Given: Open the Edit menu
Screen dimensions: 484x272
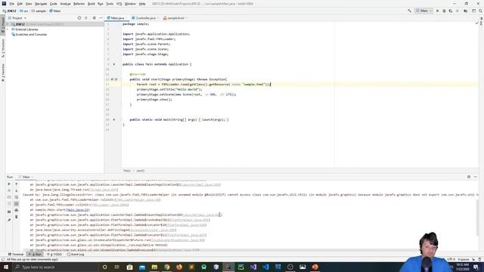Looking at the screenshot, I should (x=20, y=4).
